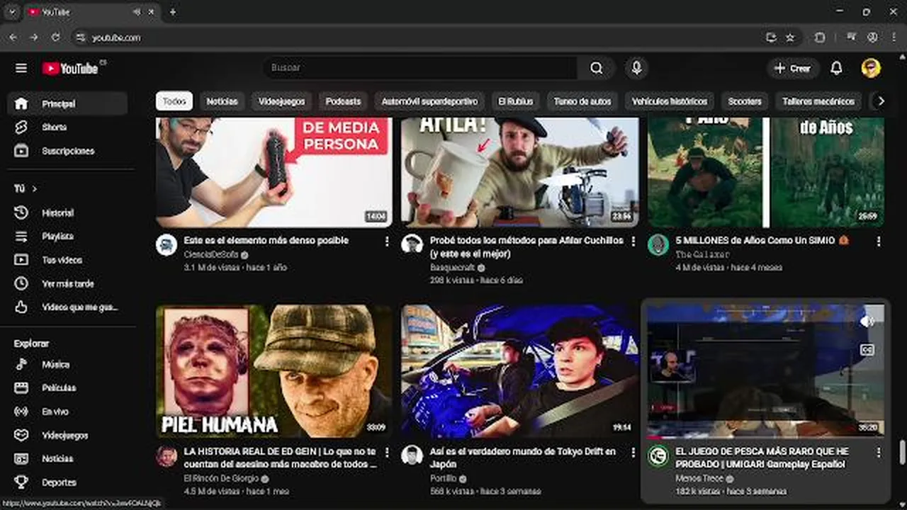The height and width of the screenshot is (510, 907).
Task: Open Videojuegos in sidebar Explorar section
Action: 67,435
